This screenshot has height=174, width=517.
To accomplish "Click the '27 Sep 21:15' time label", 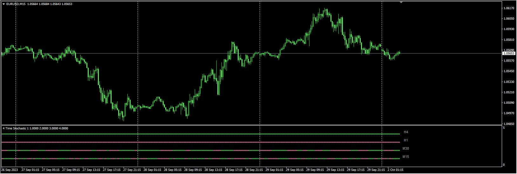I will tap(132, 170).
